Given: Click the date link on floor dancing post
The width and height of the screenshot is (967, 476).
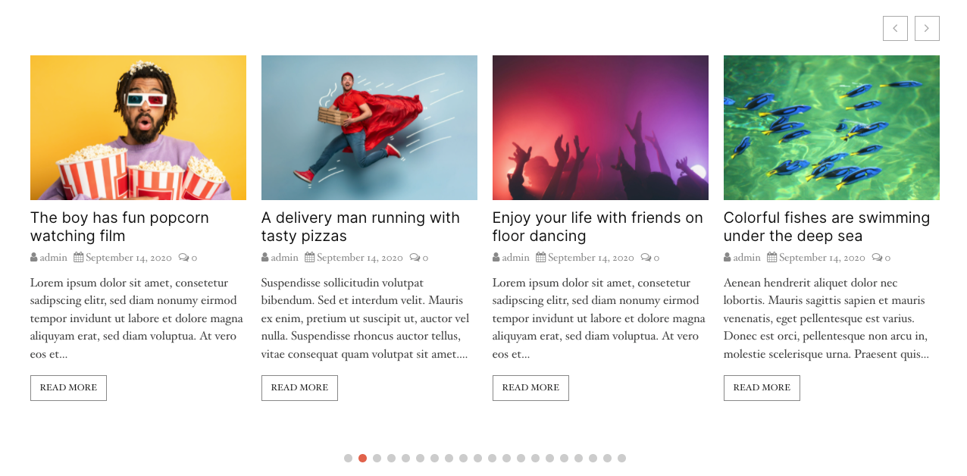Looking at the screenshot, I should (x=590, y=258).
